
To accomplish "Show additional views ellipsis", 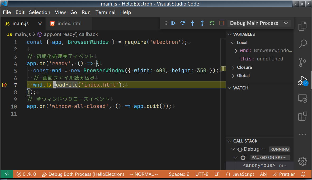I will pos(302,134).
